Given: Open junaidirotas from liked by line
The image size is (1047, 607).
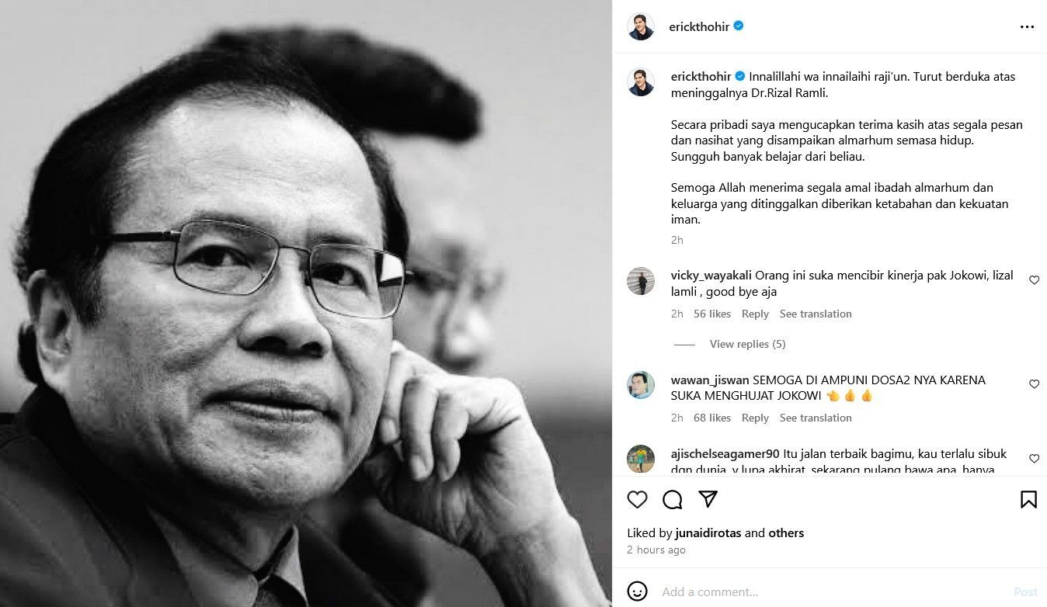Looking at the screenshot, I should 708,533.
